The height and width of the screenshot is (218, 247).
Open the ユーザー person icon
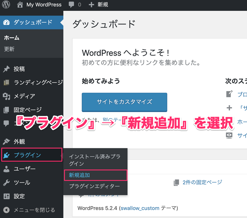(6, 169)
